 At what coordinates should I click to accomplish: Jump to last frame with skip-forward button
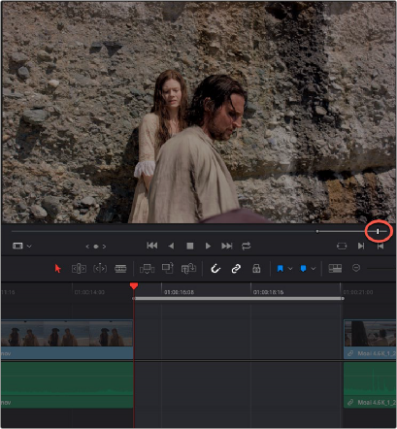pyautogui.click(x=227, y=247)
